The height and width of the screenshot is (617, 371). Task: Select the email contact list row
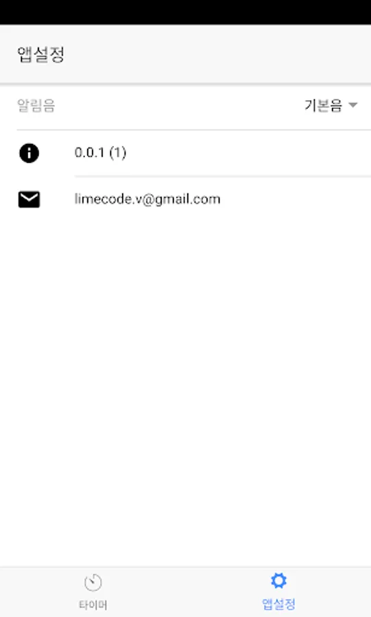tap(185, 199)
